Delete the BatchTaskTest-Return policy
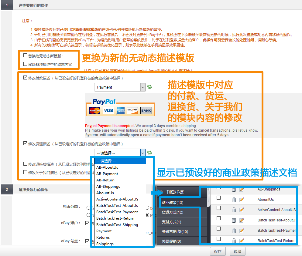The height and width of the screenshot is (256, 302). point(234,241)
